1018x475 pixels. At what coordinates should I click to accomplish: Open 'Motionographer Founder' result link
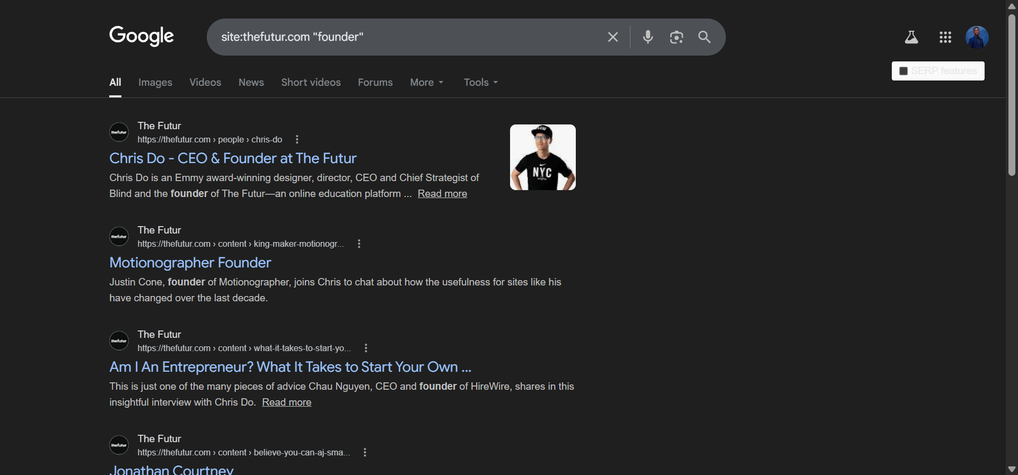[x=190, y=263]
